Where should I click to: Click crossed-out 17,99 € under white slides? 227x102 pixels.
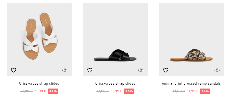26,91
